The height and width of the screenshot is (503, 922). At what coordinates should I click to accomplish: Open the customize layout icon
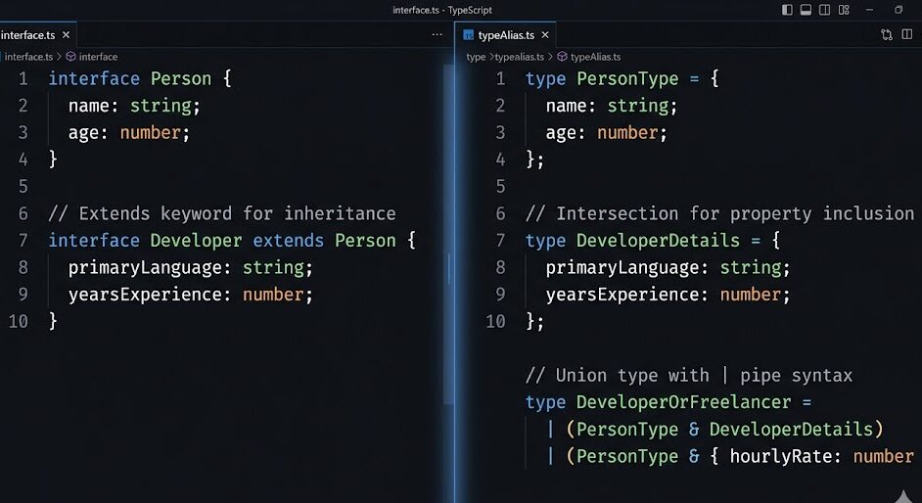(844, 10)
